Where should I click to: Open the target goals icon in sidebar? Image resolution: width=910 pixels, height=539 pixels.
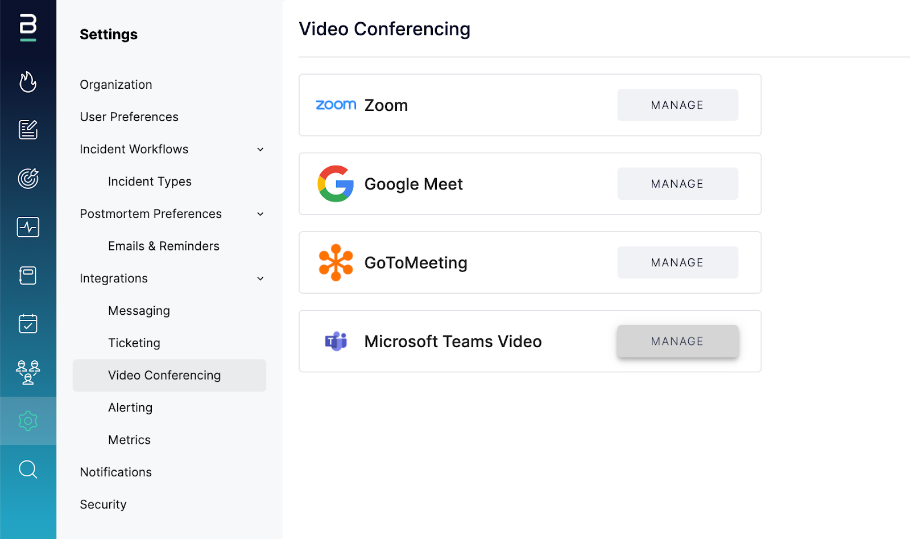tap(28, 178)
